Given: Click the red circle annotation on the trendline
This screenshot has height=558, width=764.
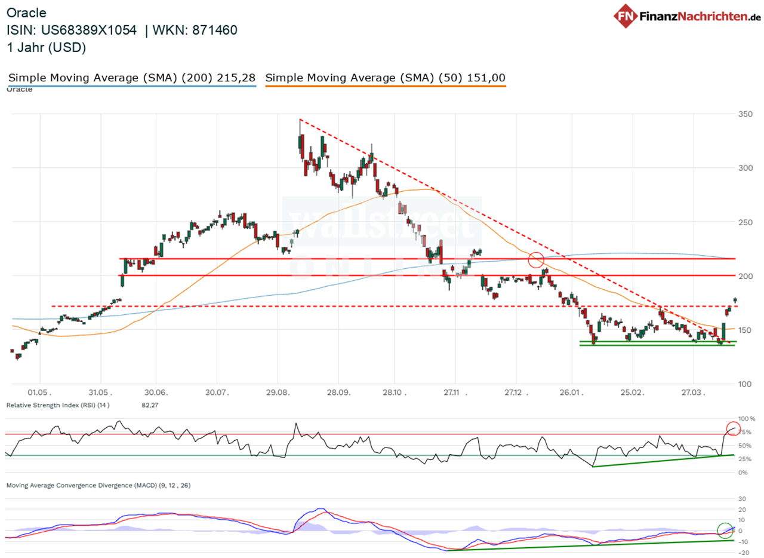Looking at the screenshot, I should click(535, 259).
